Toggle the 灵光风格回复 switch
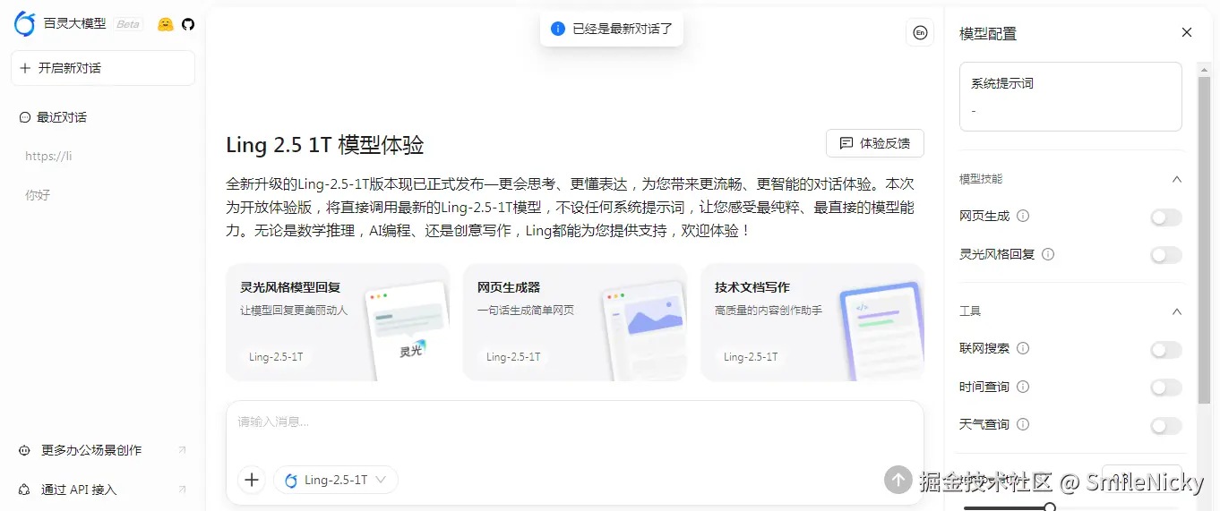The image size is (1220, 511). point(1166,255)
